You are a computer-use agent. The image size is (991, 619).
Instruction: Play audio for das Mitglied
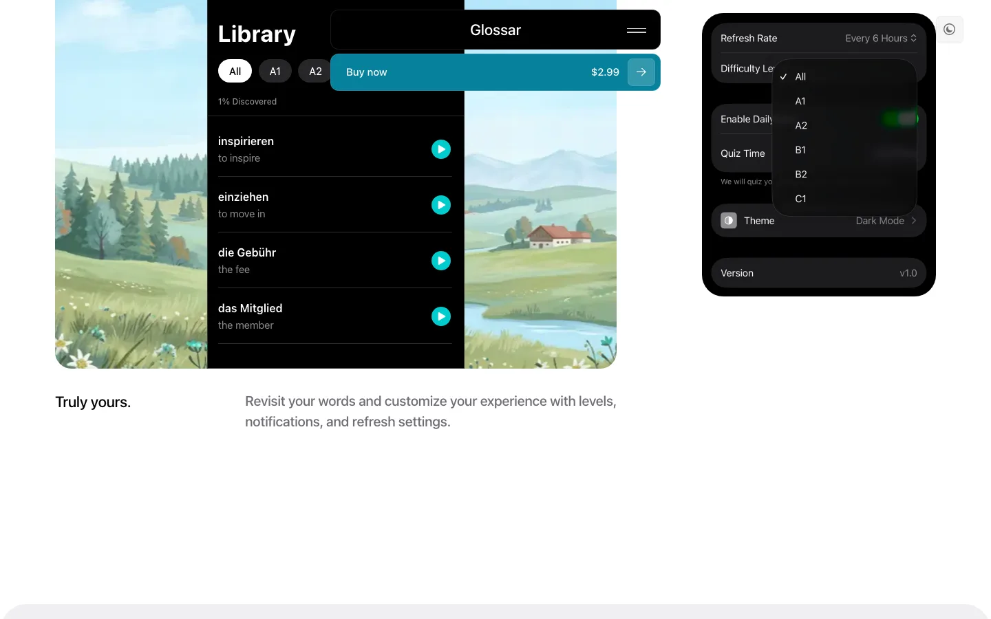441,316
